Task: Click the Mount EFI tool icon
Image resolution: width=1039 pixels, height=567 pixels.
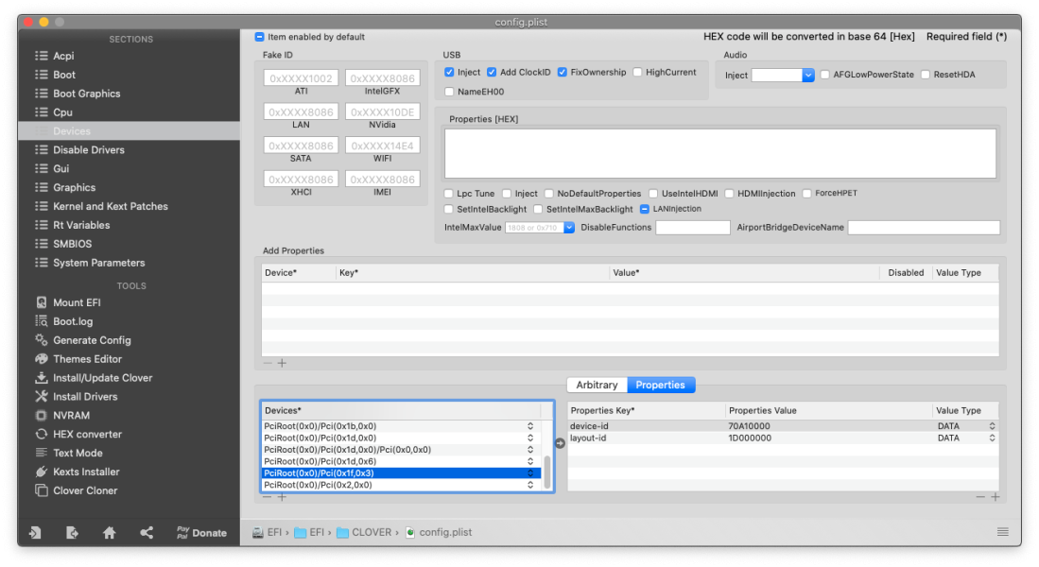Action: point(42,303)
